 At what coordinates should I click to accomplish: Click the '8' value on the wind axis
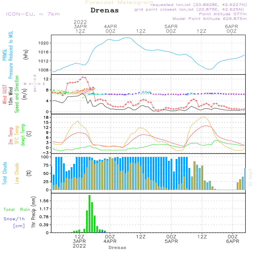coord(47,90)
